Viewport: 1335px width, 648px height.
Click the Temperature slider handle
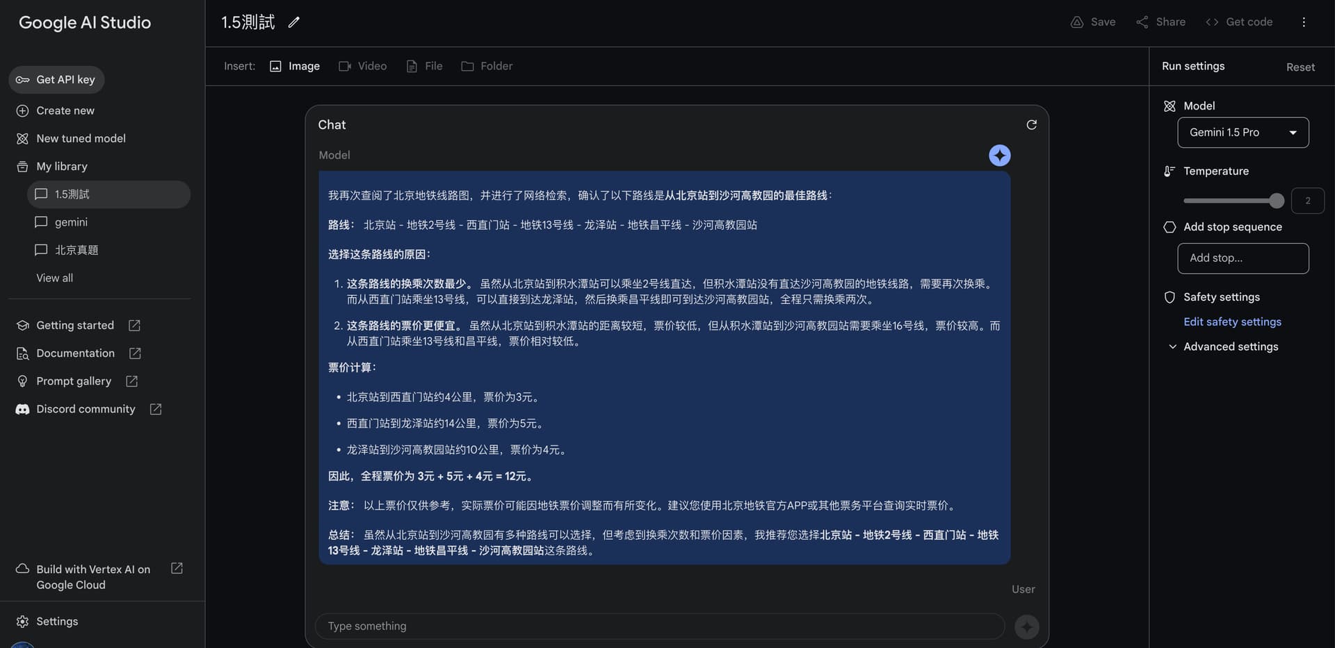click(x=1276, y=201)
